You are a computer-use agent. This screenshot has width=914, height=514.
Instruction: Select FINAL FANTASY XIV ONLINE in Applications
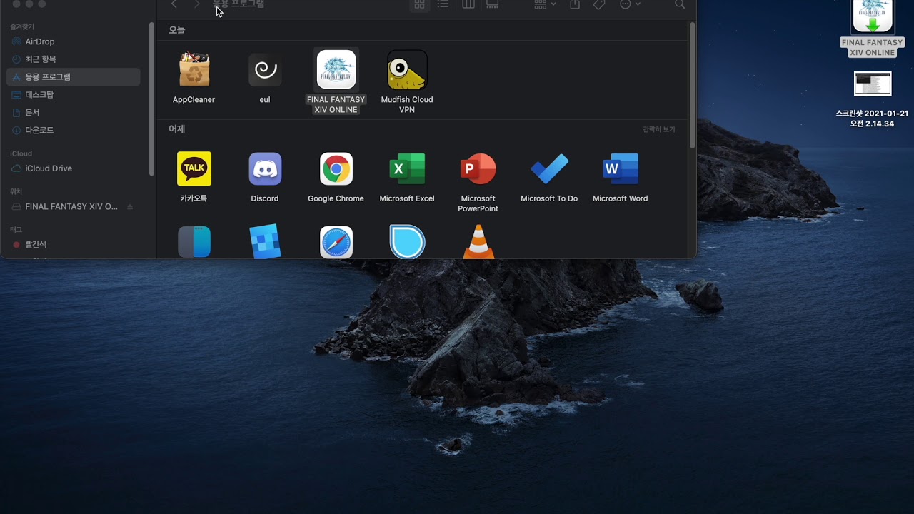click(336, 70)
